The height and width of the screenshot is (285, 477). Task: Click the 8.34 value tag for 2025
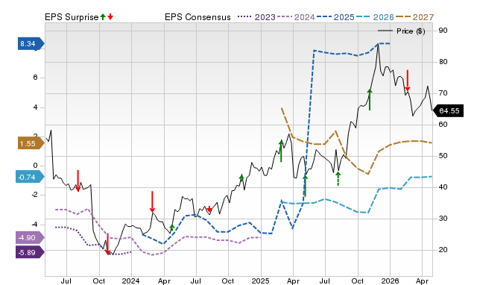click(x=31, y=44)
